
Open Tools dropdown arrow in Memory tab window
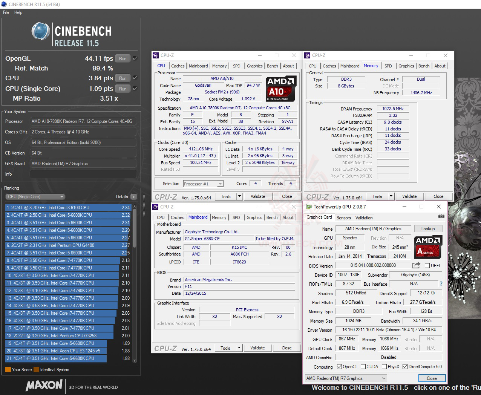click(391, 196)
